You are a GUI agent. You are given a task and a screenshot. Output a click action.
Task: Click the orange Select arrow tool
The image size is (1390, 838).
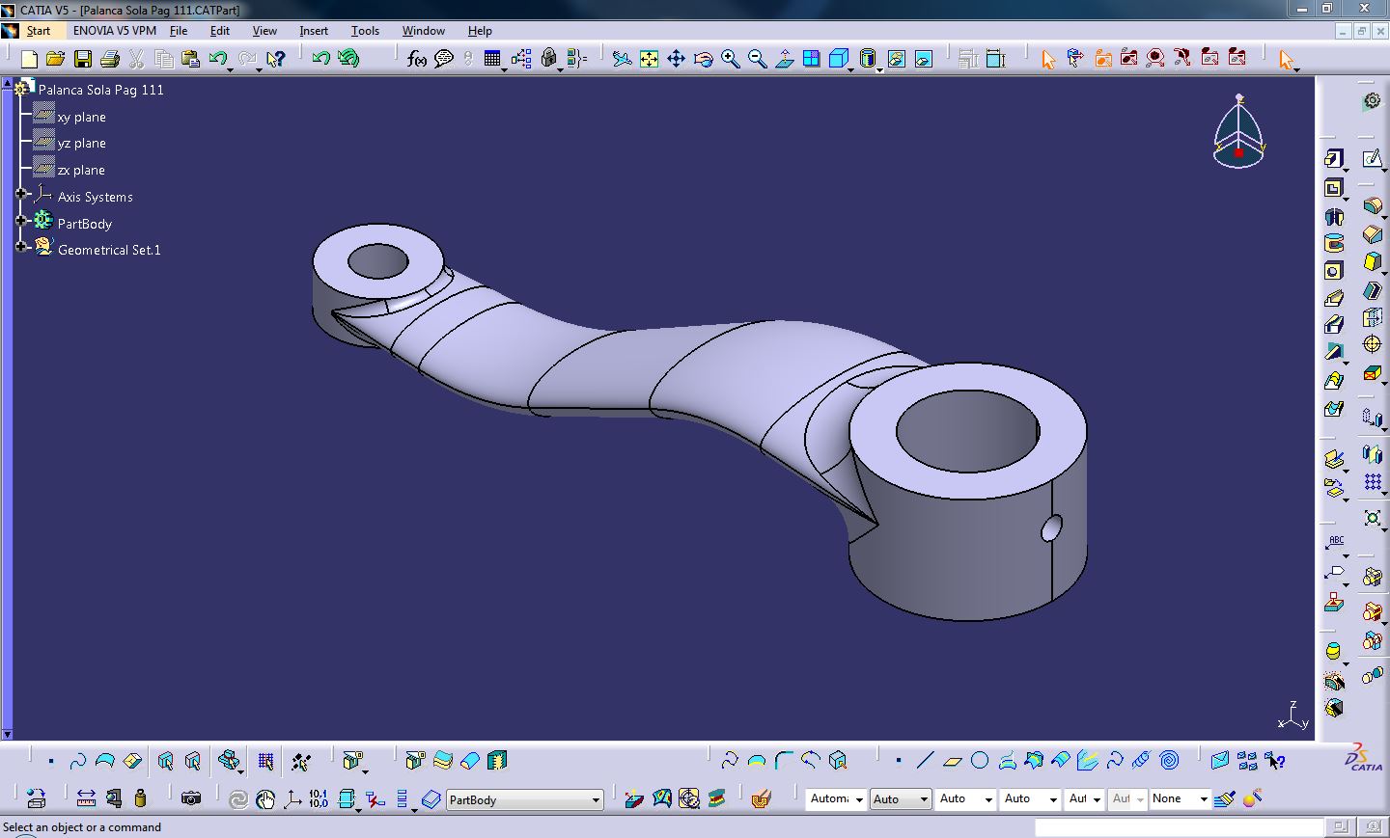pyautogui.click(x=1048, y=59)
